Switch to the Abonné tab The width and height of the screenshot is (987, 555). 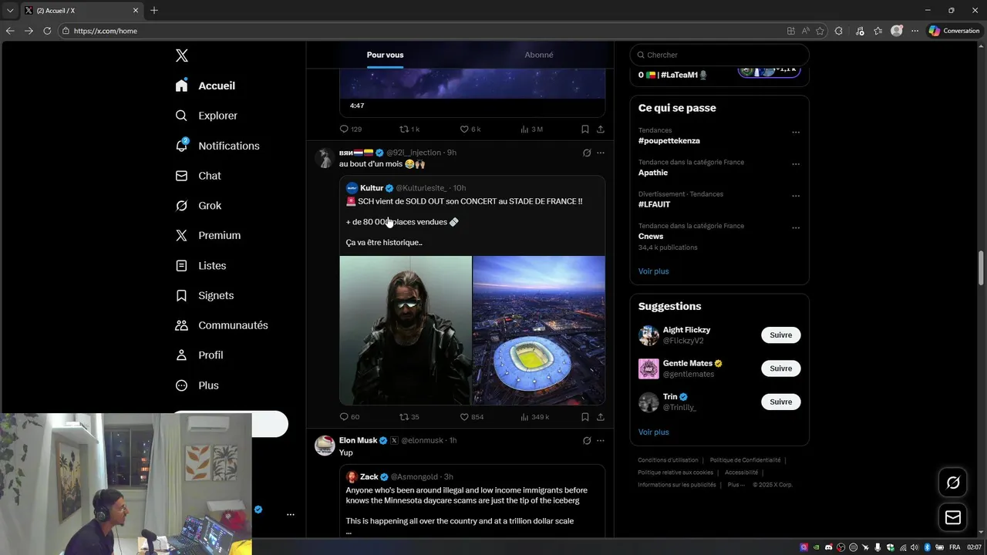[539, 55]
